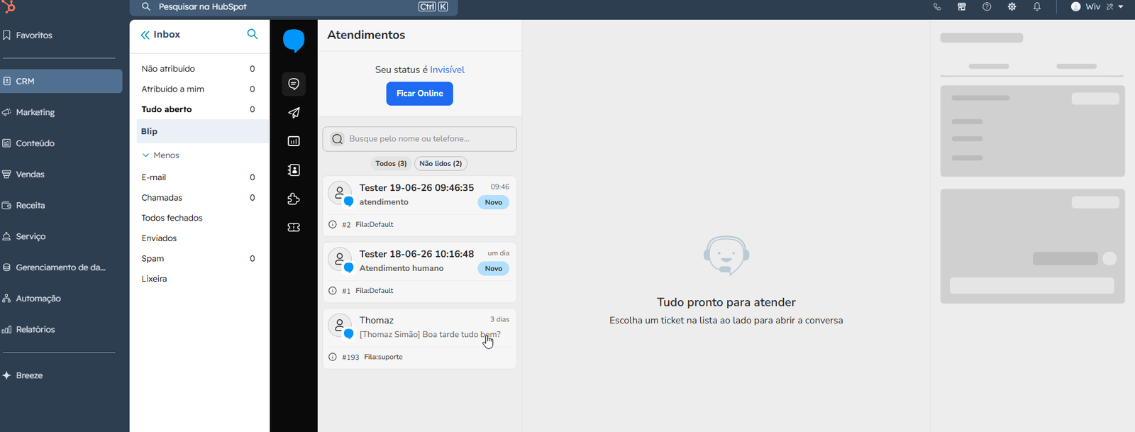The width and height of the screenshot is (1135, 432).
Task: Open the Wiv account dropdown menu
Action: 1097,6
